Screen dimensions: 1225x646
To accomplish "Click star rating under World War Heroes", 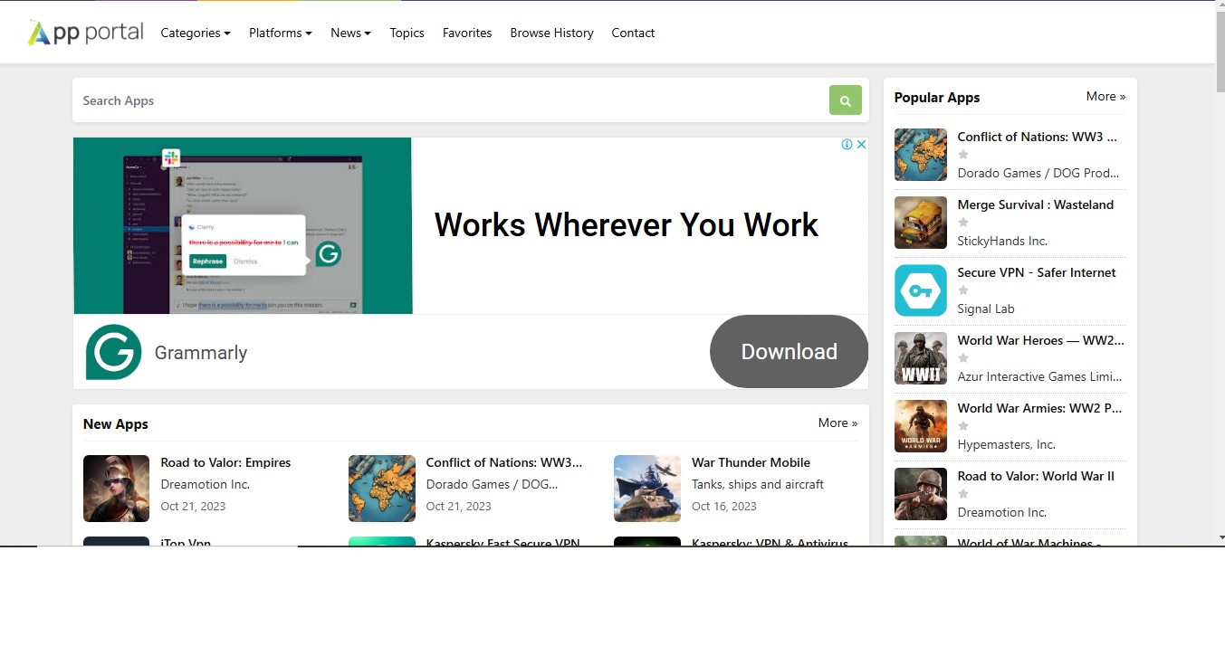I will (x=963, y=358).
